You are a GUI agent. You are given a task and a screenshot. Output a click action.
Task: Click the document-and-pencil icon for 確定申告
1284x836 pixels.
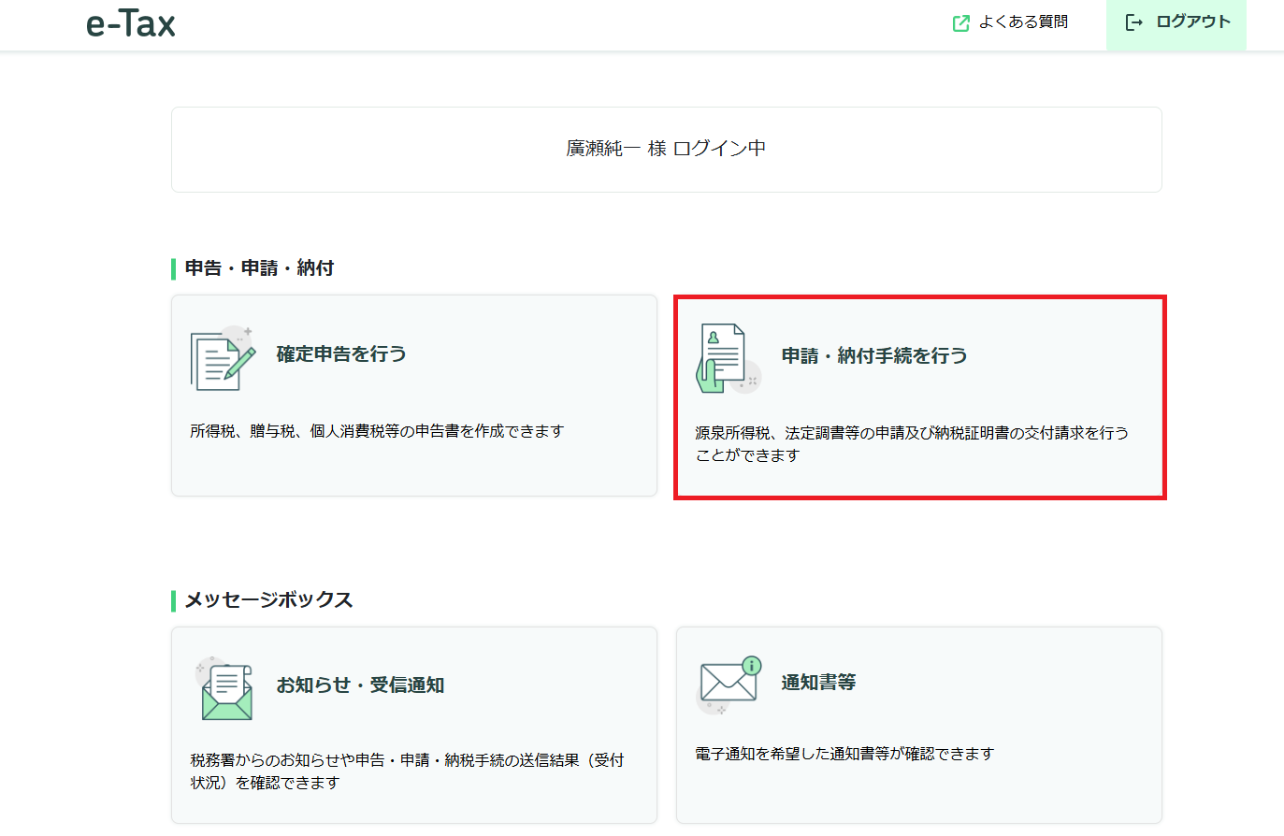(x=224, y=358)
